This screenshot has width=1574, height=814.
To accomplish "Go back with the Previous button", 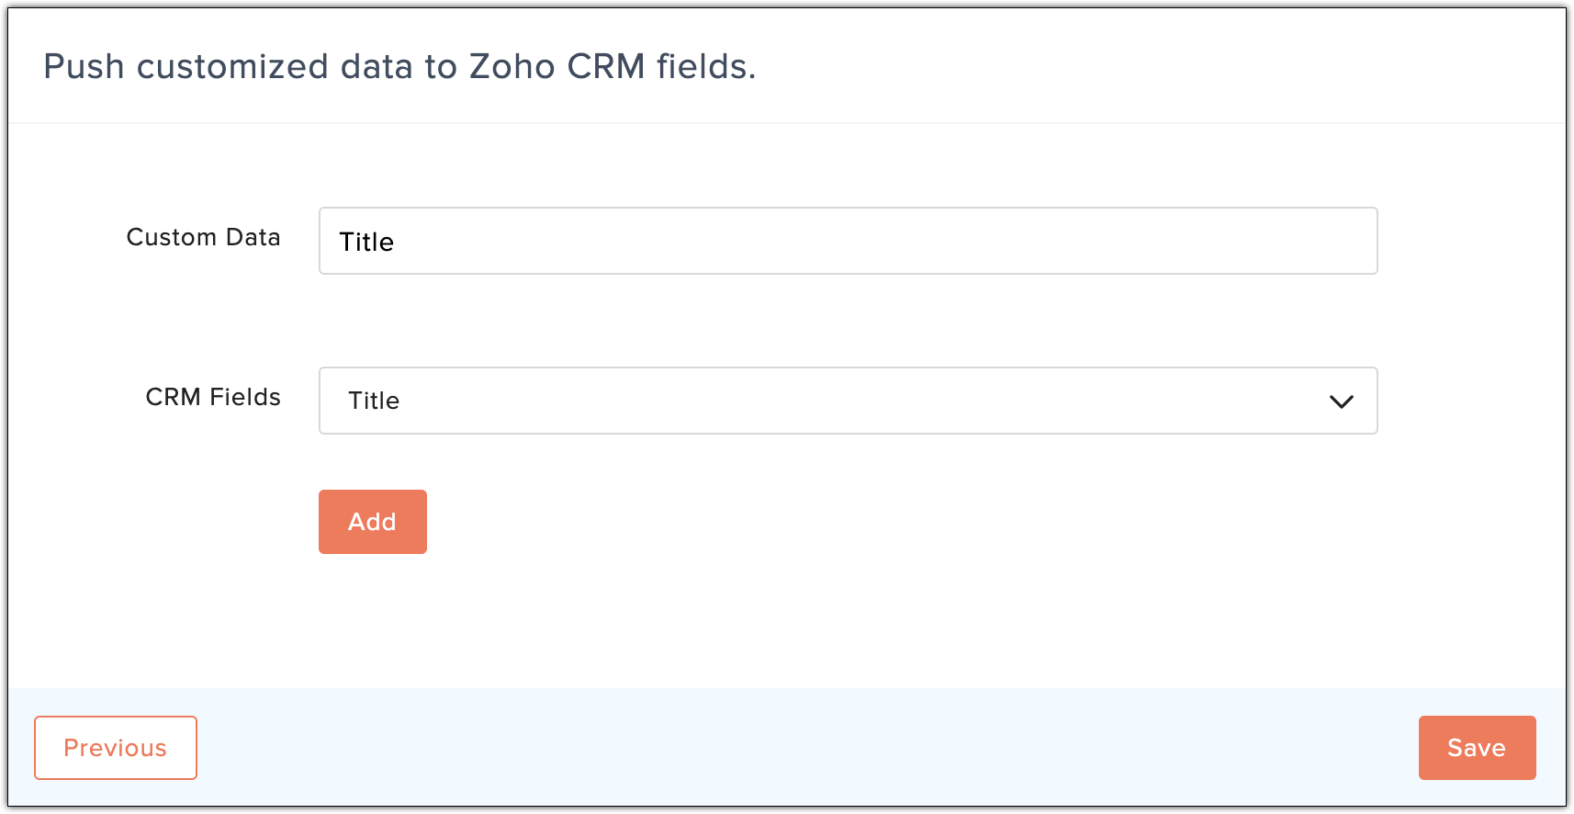I will 116,748.
